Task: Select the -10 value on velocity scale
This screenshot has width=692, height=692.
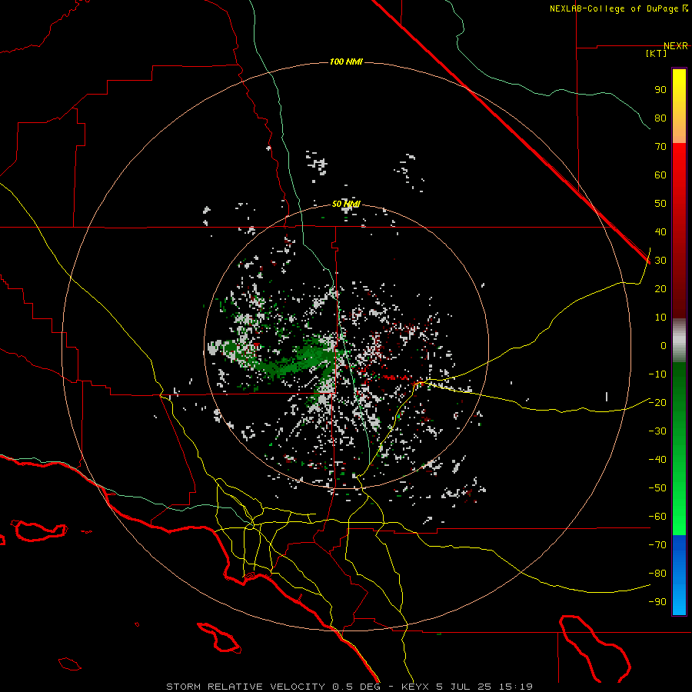Action: pyautogui.click(x=657, y=374)
